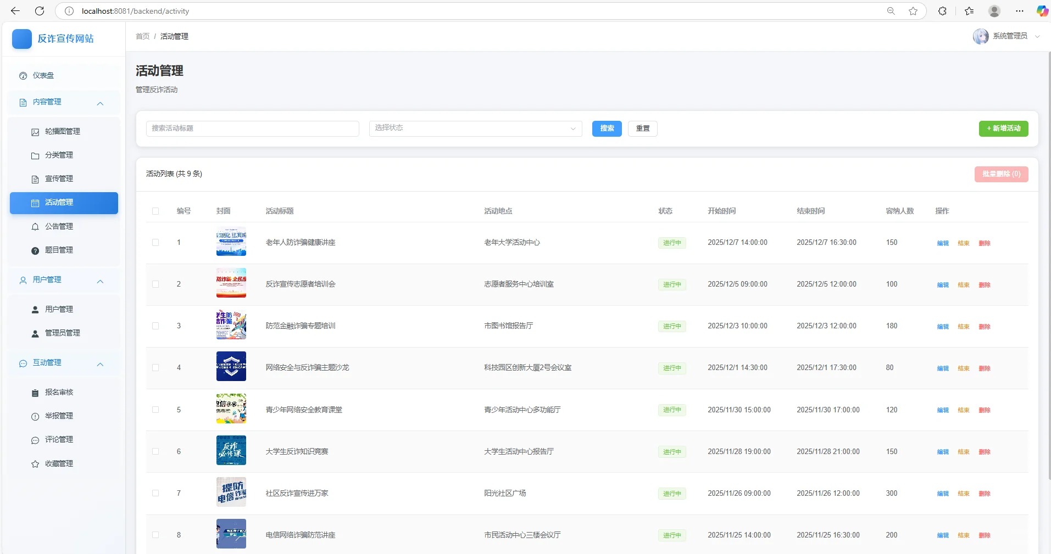Open Copilot from the browser toolbar

coord(1041,11)
